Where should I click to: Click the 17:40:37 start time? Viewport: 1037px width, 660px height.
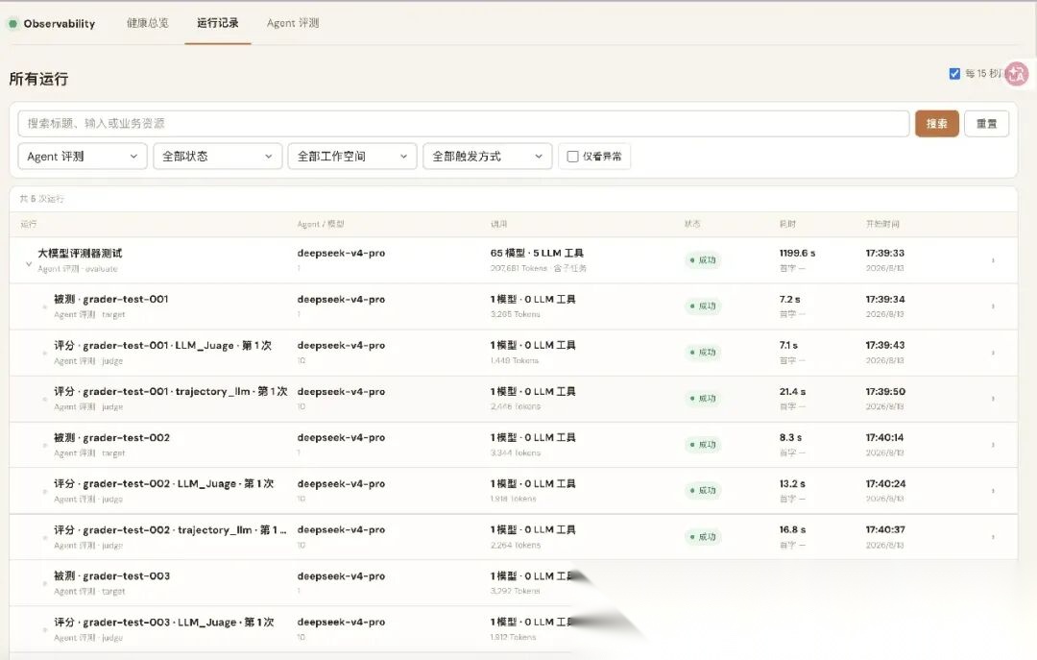pos(885,530)
